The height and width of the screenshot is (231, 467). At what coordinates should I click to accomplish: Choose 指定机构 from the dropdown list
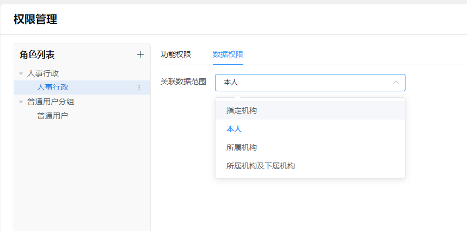point(242,110)
